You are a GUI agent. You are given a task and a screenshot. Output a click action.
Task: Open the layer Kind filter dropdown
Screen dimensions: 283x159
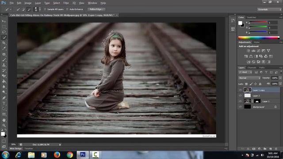coord(245,72)
